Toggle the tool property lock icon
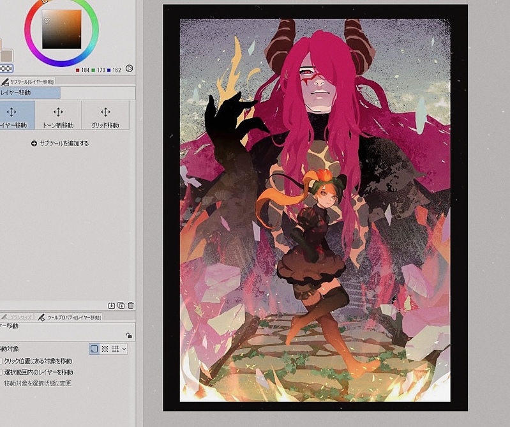 coord(129,336)
